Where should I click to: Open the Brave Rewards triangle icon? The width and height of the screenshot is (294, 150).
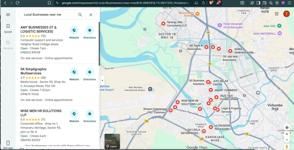(x=218, y=3)
